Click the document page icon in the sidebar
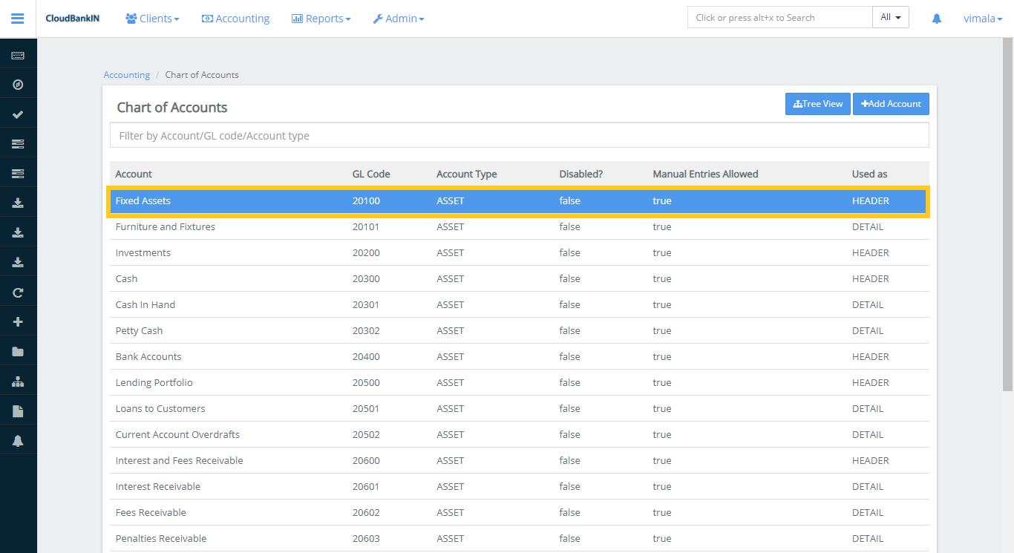The width and height of the screenshot is (1014, 553). [18, 410]
